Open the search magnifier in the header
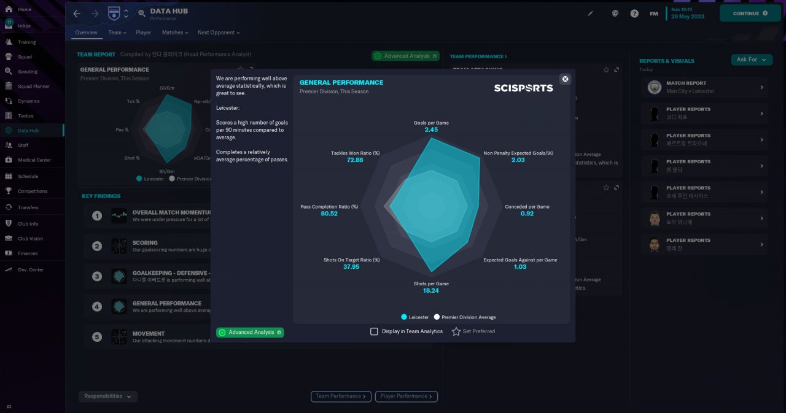The width and height of the screenshot is (786, 413). click(142, 14)
